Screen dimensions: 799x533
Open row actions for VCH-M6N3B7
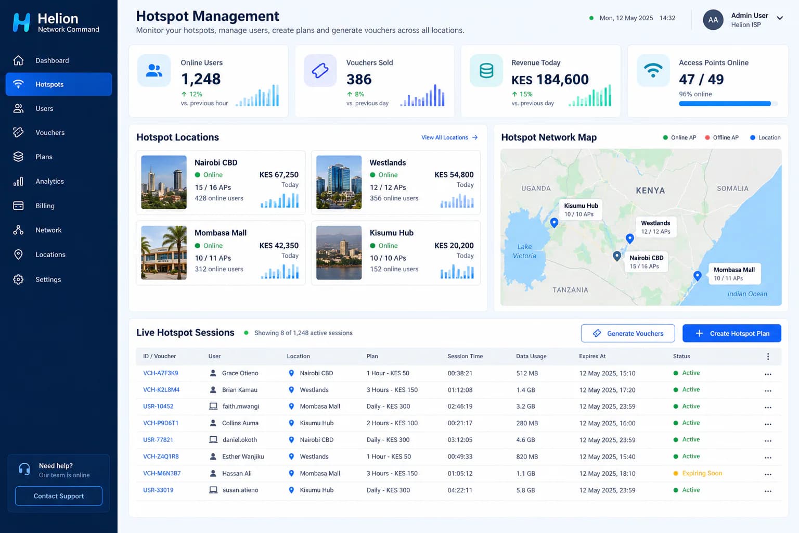click(x=768, y=474)
